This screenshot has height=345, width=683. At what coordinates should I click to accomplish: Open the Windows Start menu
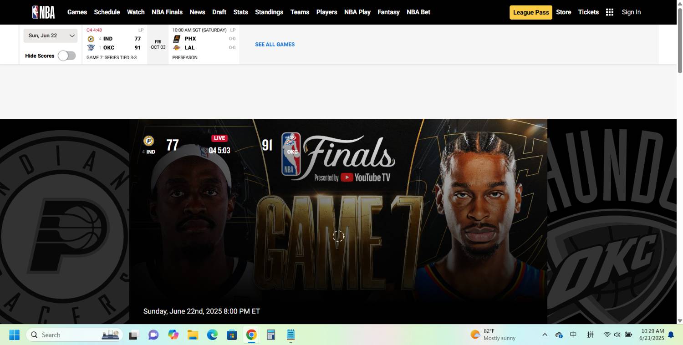[14, 335]
